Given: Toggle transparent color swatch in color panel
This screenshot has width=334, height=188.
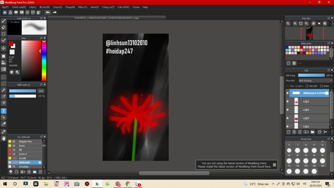Looking at the screenshot, I should coord(12,52).
